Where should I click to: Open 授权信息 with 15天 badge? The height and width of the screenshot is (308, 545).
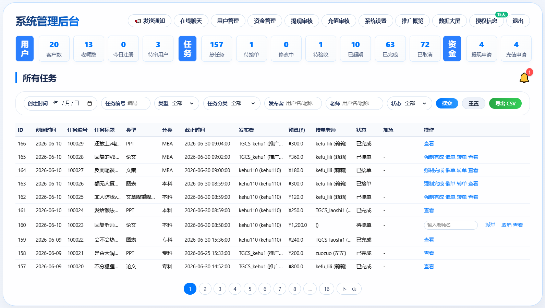coord(486,21)
